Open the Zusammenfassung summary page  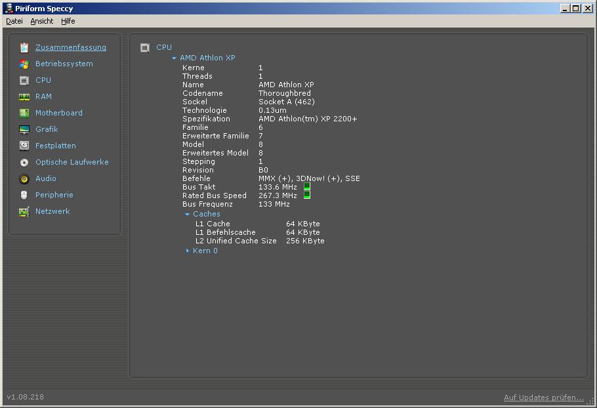tap(70, 47)
